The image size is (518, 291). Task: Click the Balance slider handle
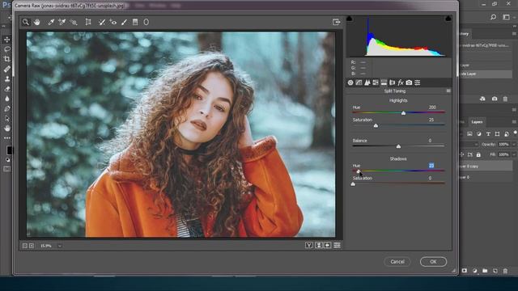coord(398,146)
